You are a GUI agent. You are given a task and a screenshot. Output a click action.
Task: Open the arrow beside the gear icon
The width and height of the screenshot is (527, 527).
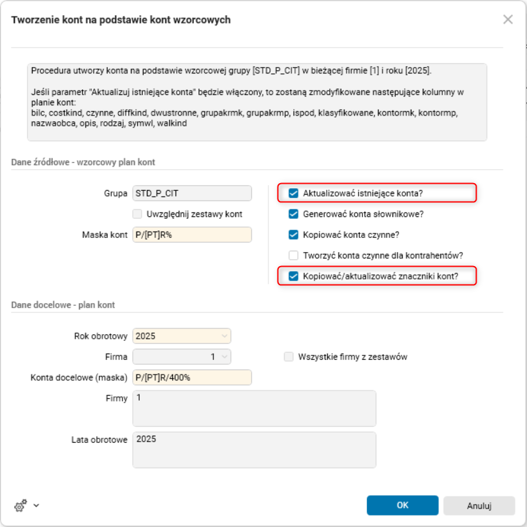pyautogui.click(x=36, y=505)
